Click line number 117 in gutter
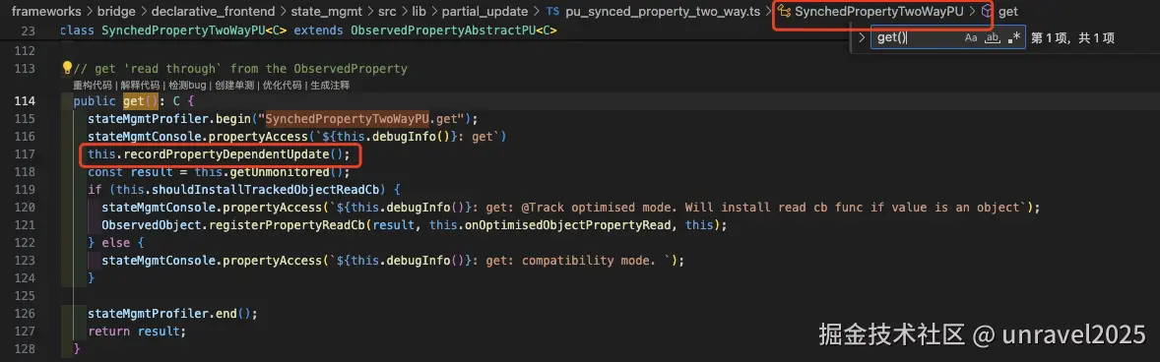This screenshot has width=1160, height=362. [26, 154]
